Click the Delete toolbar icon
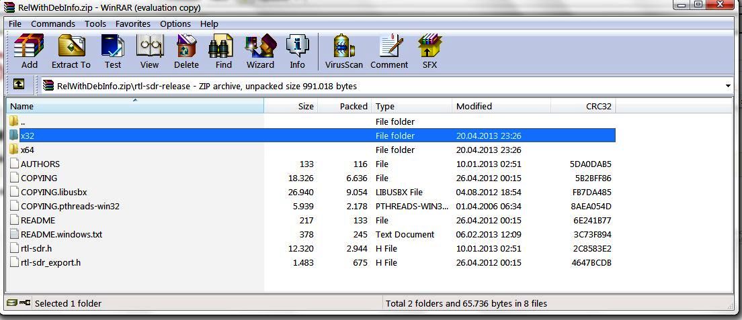This screenshot has height=320, width=742. tap(186, 46)
